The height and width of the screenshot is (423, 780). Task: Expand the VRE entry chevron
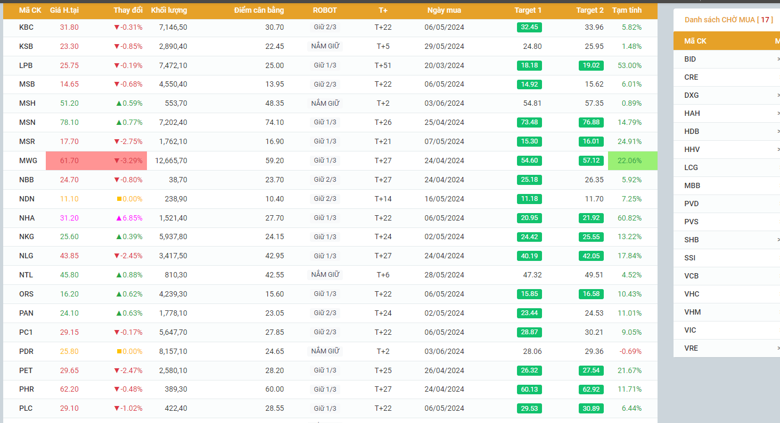(778, 348)
